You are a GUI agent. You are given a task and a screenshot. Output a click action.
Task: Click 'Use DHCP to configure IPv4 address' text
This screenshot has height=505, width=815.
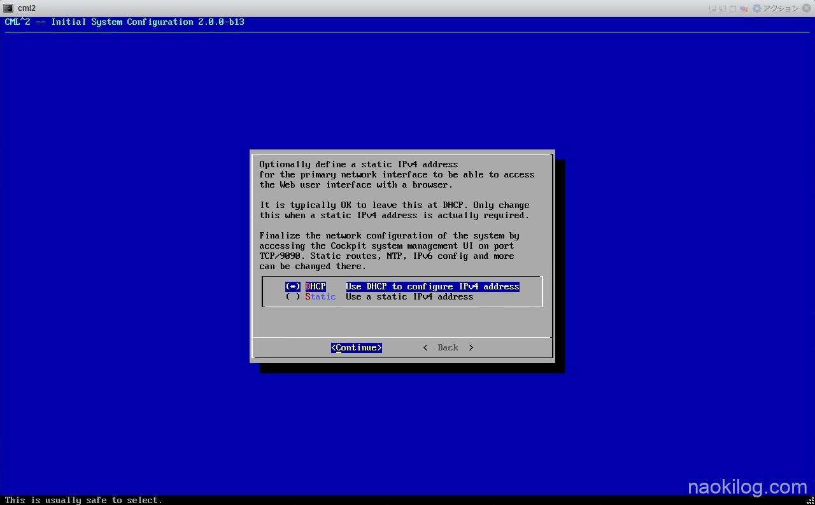pos(433,287)
